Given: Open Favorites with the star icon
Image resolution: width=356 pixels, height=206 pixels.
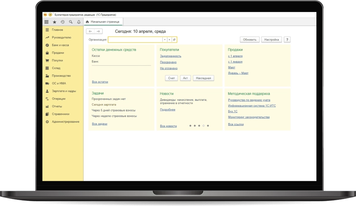Looking at the screenshot, I should click(x=54, y=22).
